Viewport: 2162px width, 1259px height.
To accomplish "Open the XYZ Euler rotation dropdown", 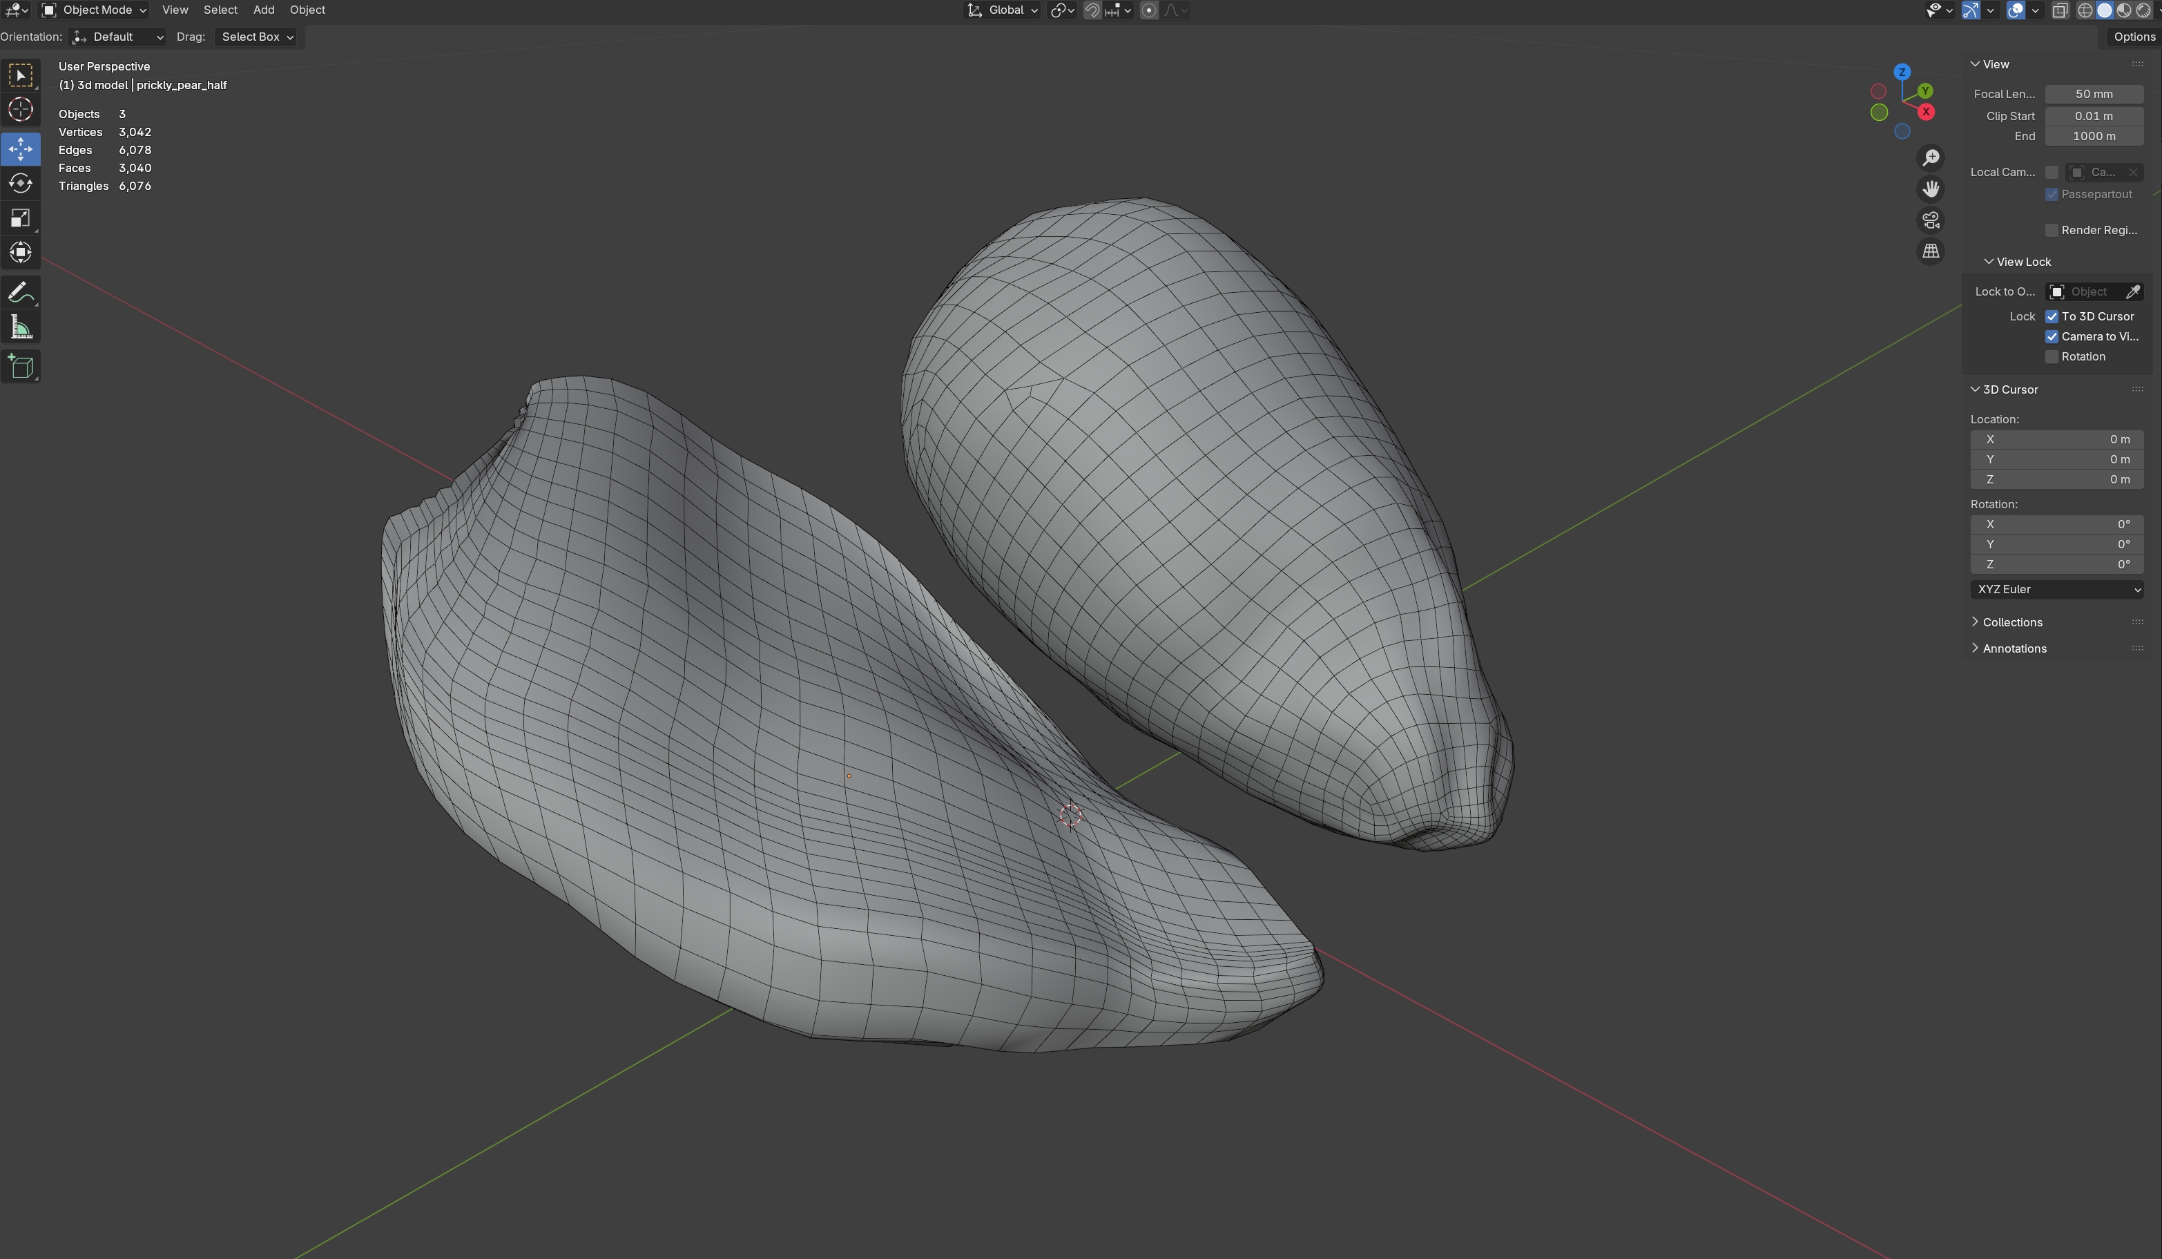I will [2056, 590].
